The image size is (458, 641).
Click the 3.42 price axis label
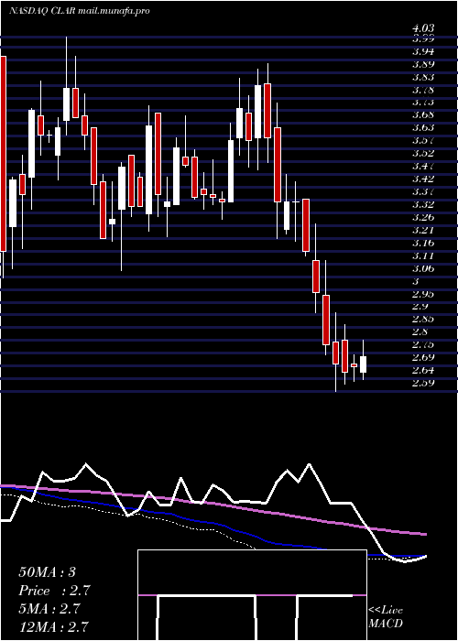click(x=423, y=179)
